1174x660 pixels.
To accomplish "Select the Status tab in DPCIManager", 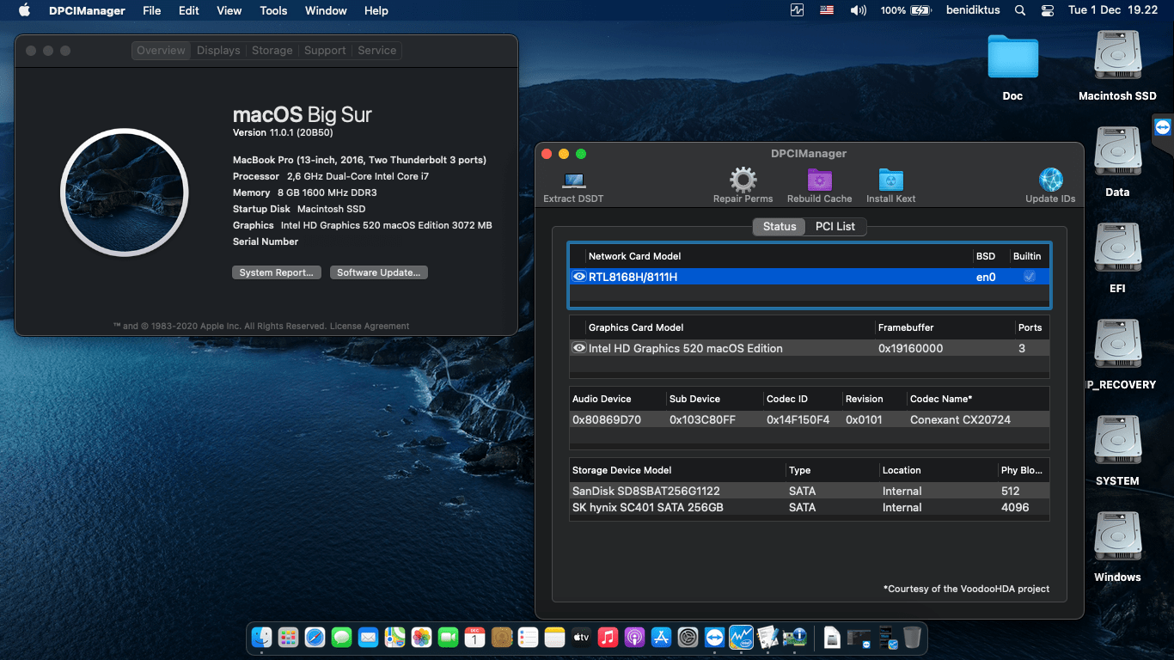I will point(780,226).
